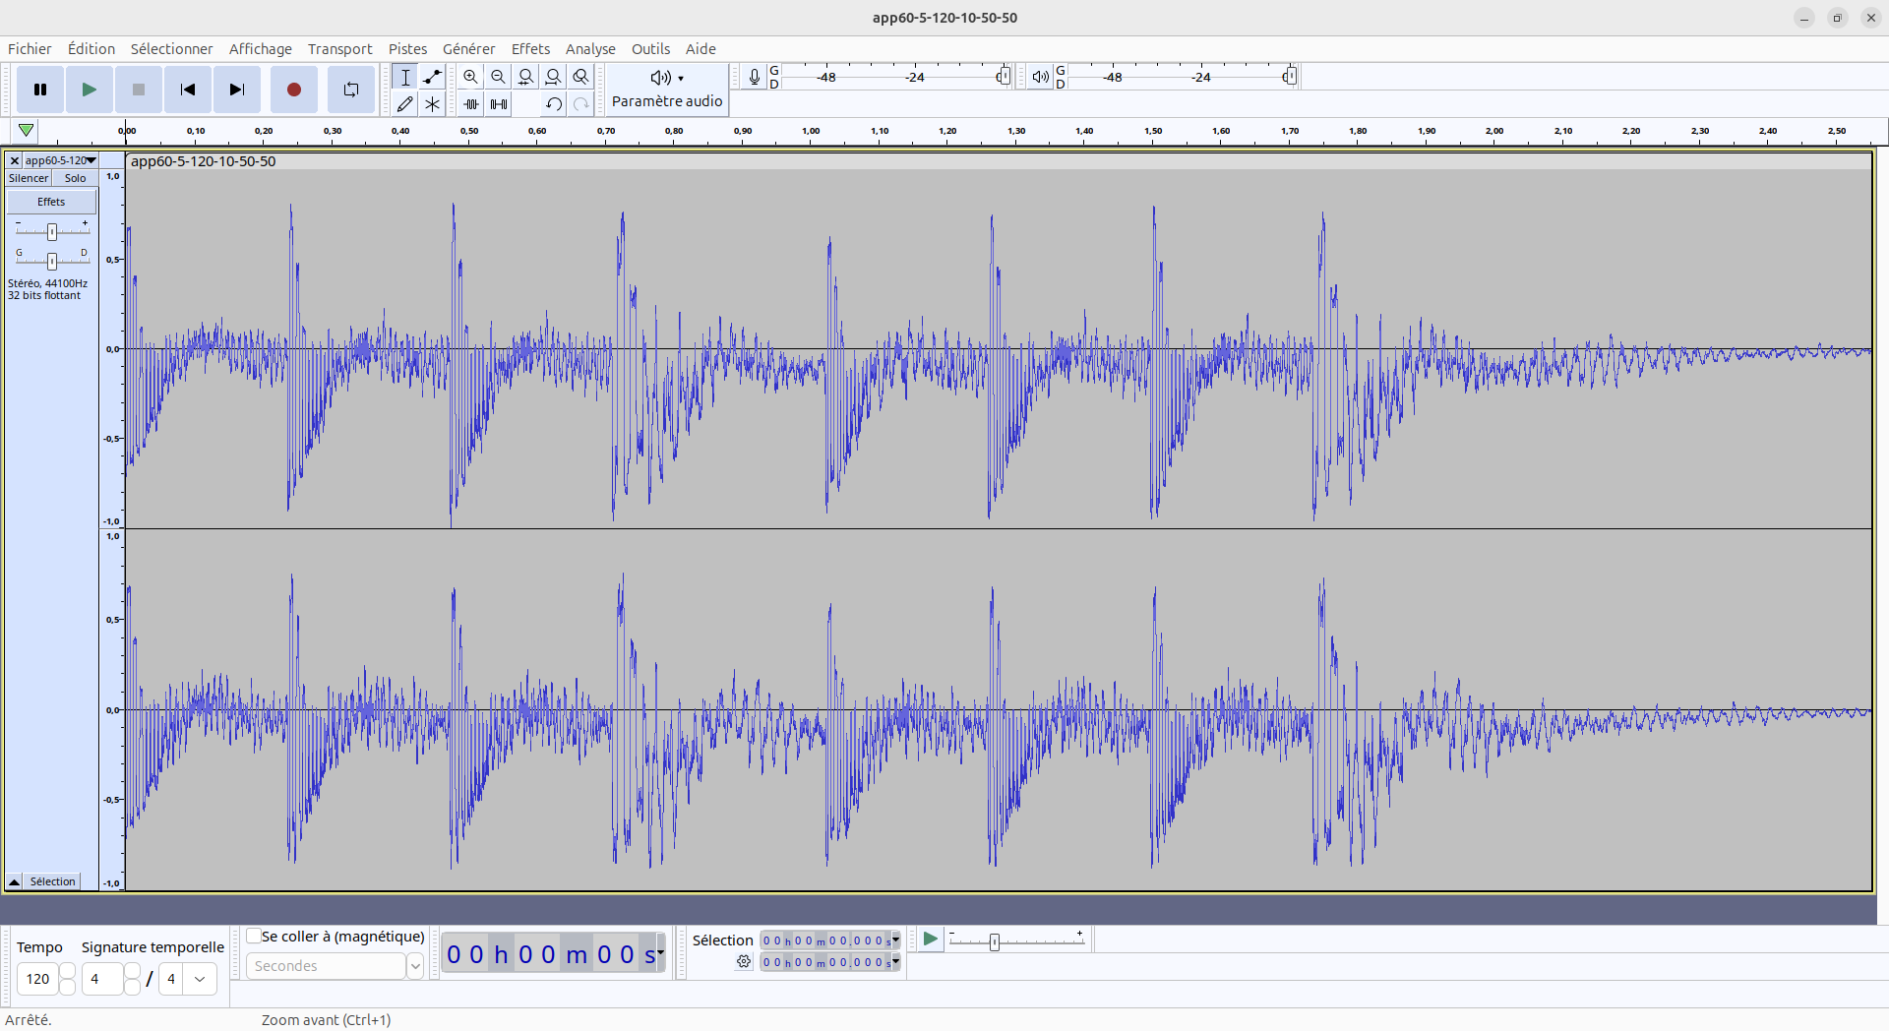Click the Zoom In magnifier icon
Screen dimensions: 1889x1031
470,77
